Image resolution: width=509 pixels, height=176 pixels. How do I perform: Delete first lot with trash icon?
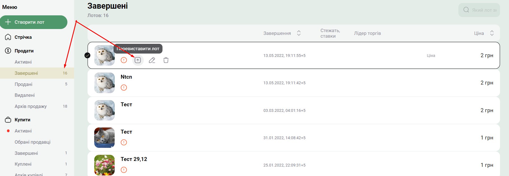click(166, 60)
